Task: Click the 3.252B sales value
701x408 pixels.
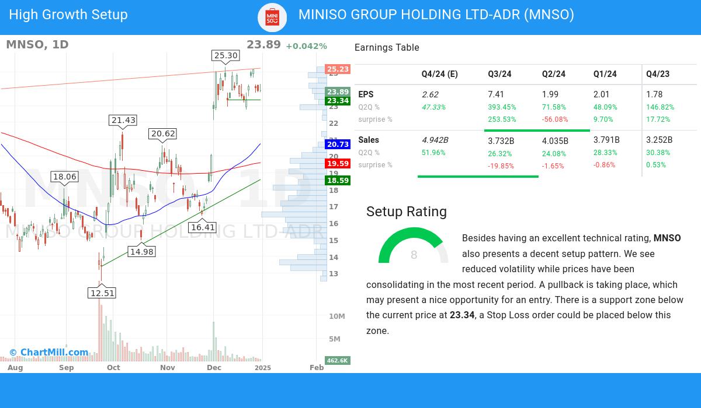Action: [x=660, y=140]
